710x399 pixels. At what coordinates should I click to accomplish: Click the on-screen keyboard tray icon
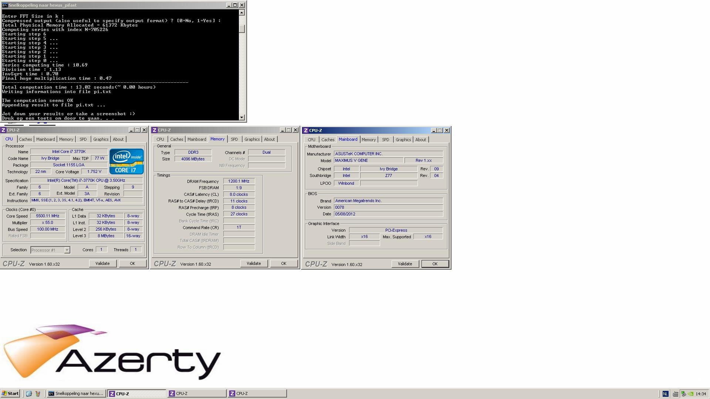pos(676,394)
